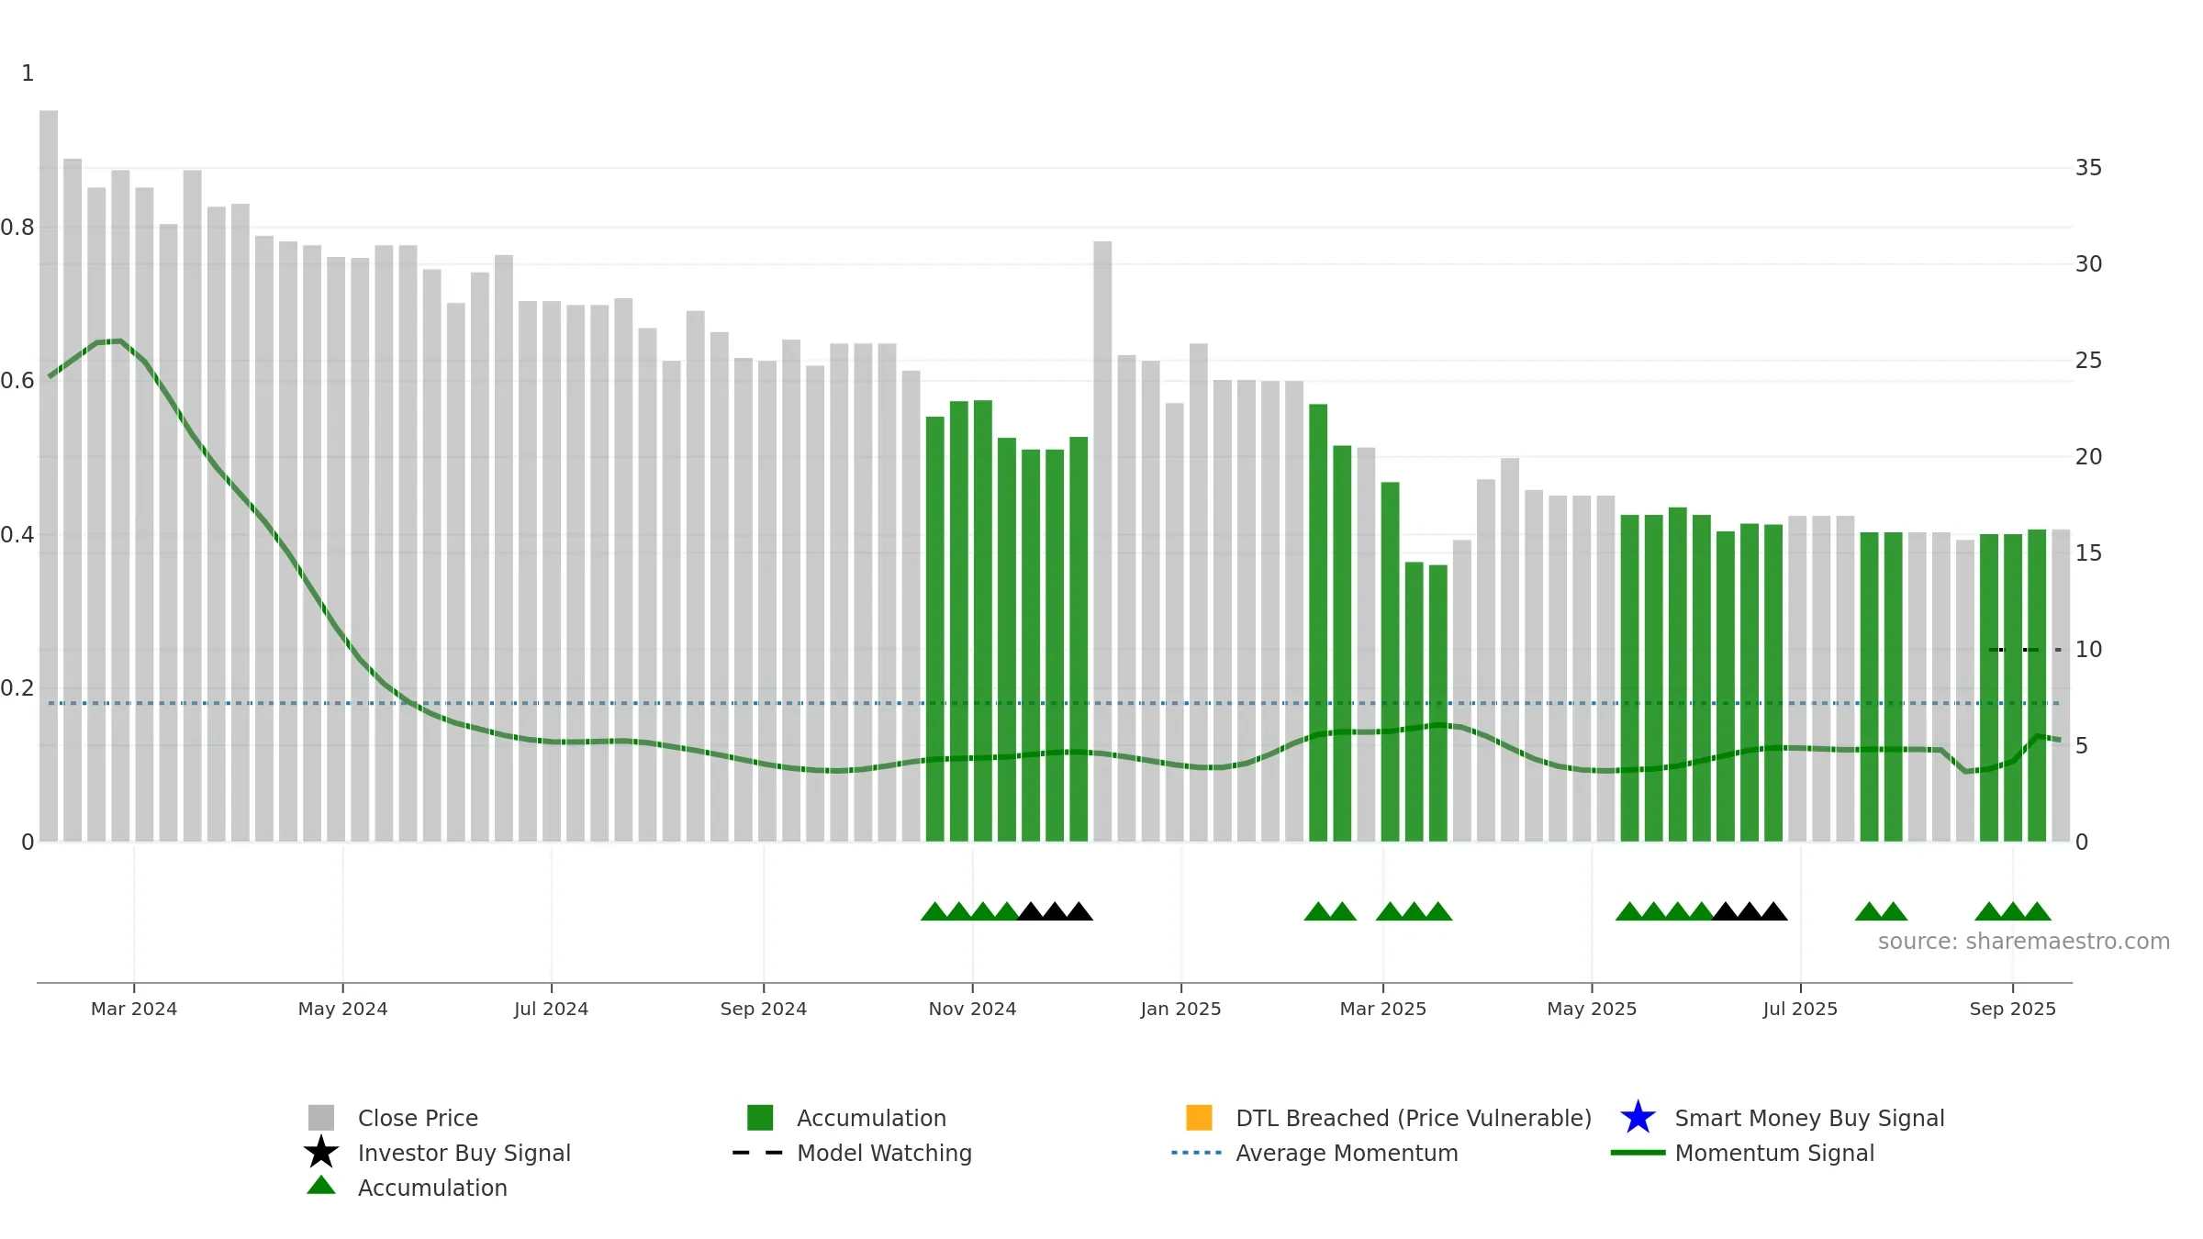
Task: Open the sharemaestro.com source link
Action: click(x=2024, y=942)
